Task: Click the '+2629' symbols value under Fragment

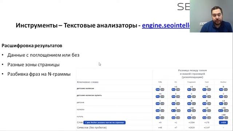Action: tap(191, 128)
